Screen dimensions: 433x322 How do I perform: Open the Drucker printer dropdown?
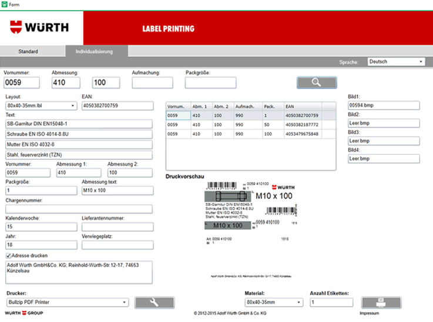[x=67, y=303]
